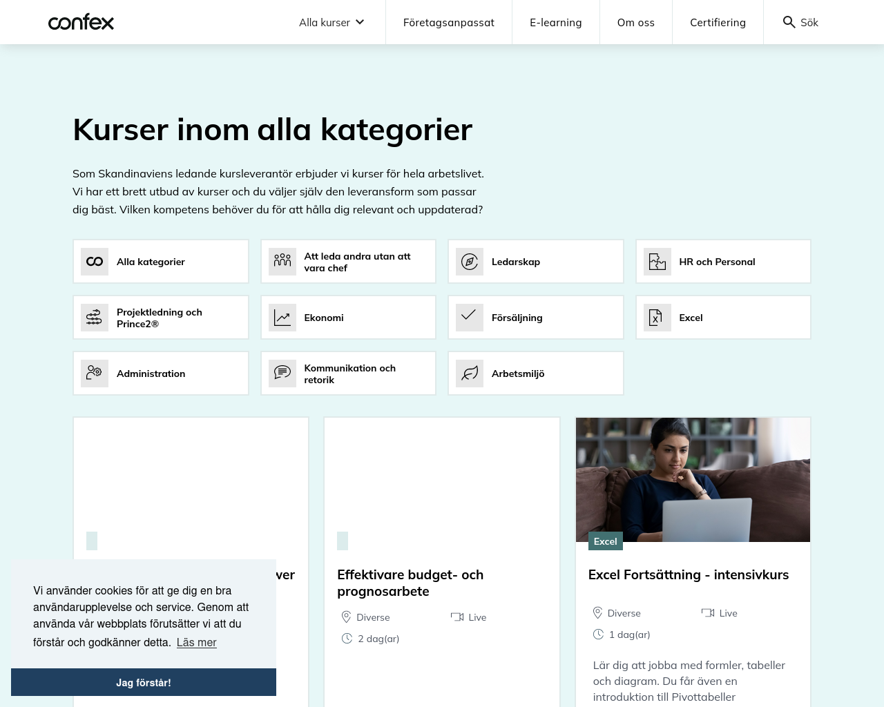Open the Om oss menu item
This screenshot has height=707, width=884.
point(636,23)
